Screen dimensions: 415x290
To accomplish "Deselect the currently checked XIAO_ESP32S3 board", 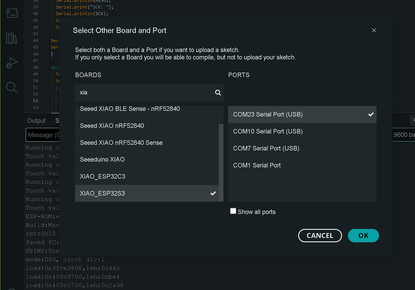I will 102,193.
